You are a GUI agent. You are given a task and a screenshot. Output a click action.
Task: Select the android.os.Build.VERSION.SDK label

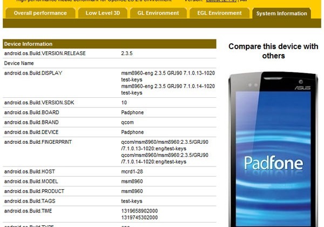39,103
